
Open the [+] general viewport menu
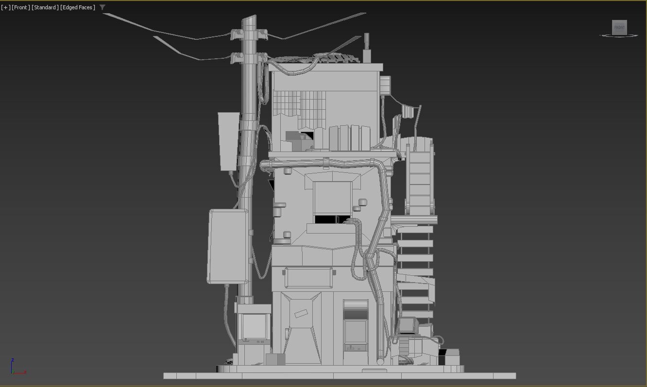click(x=5, y=7)
